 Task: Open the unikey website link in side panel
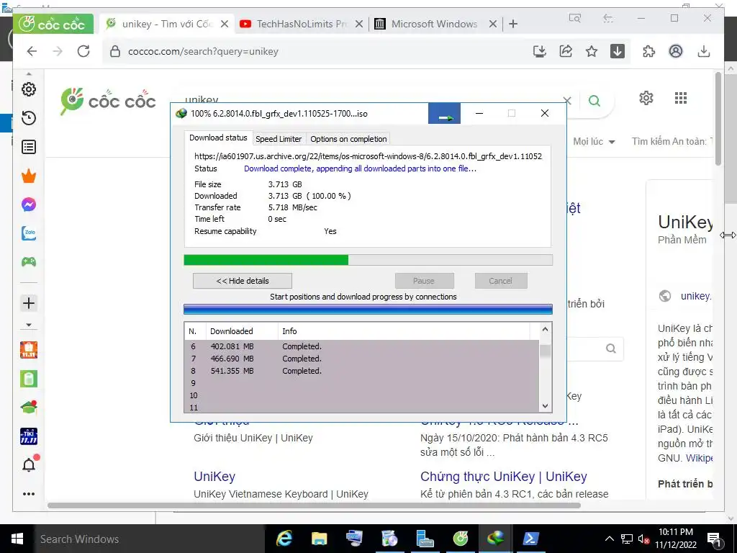696,296
